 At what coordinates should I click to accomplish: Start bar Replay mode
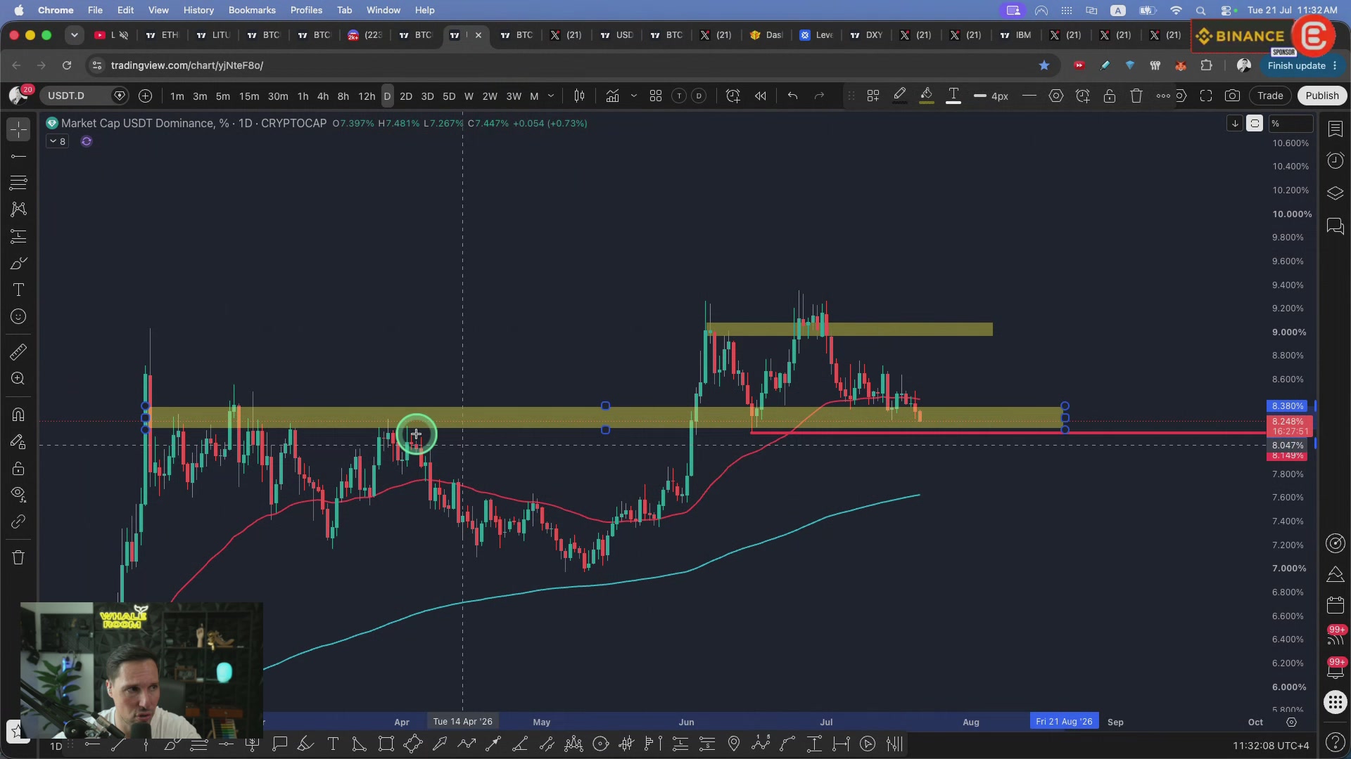(x=761, y=96)
